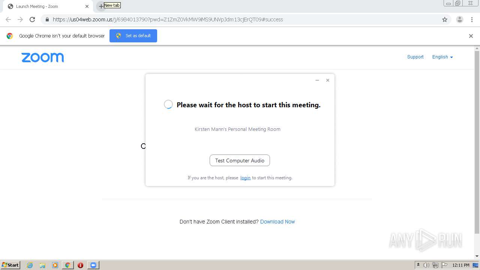Expand the English language dropdown
This screenshot has width=480, height=270.
pos(442,57)
